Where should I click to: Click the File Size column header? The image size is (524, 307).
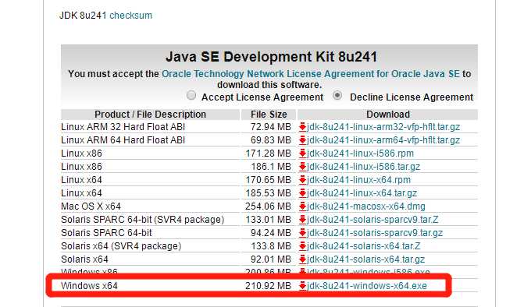tap(269, 115)
